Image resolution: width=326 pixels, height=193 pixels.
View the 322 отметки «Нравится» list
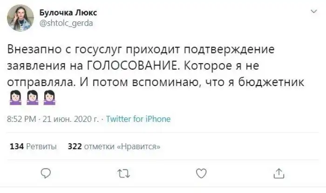(x=115, y=146)
